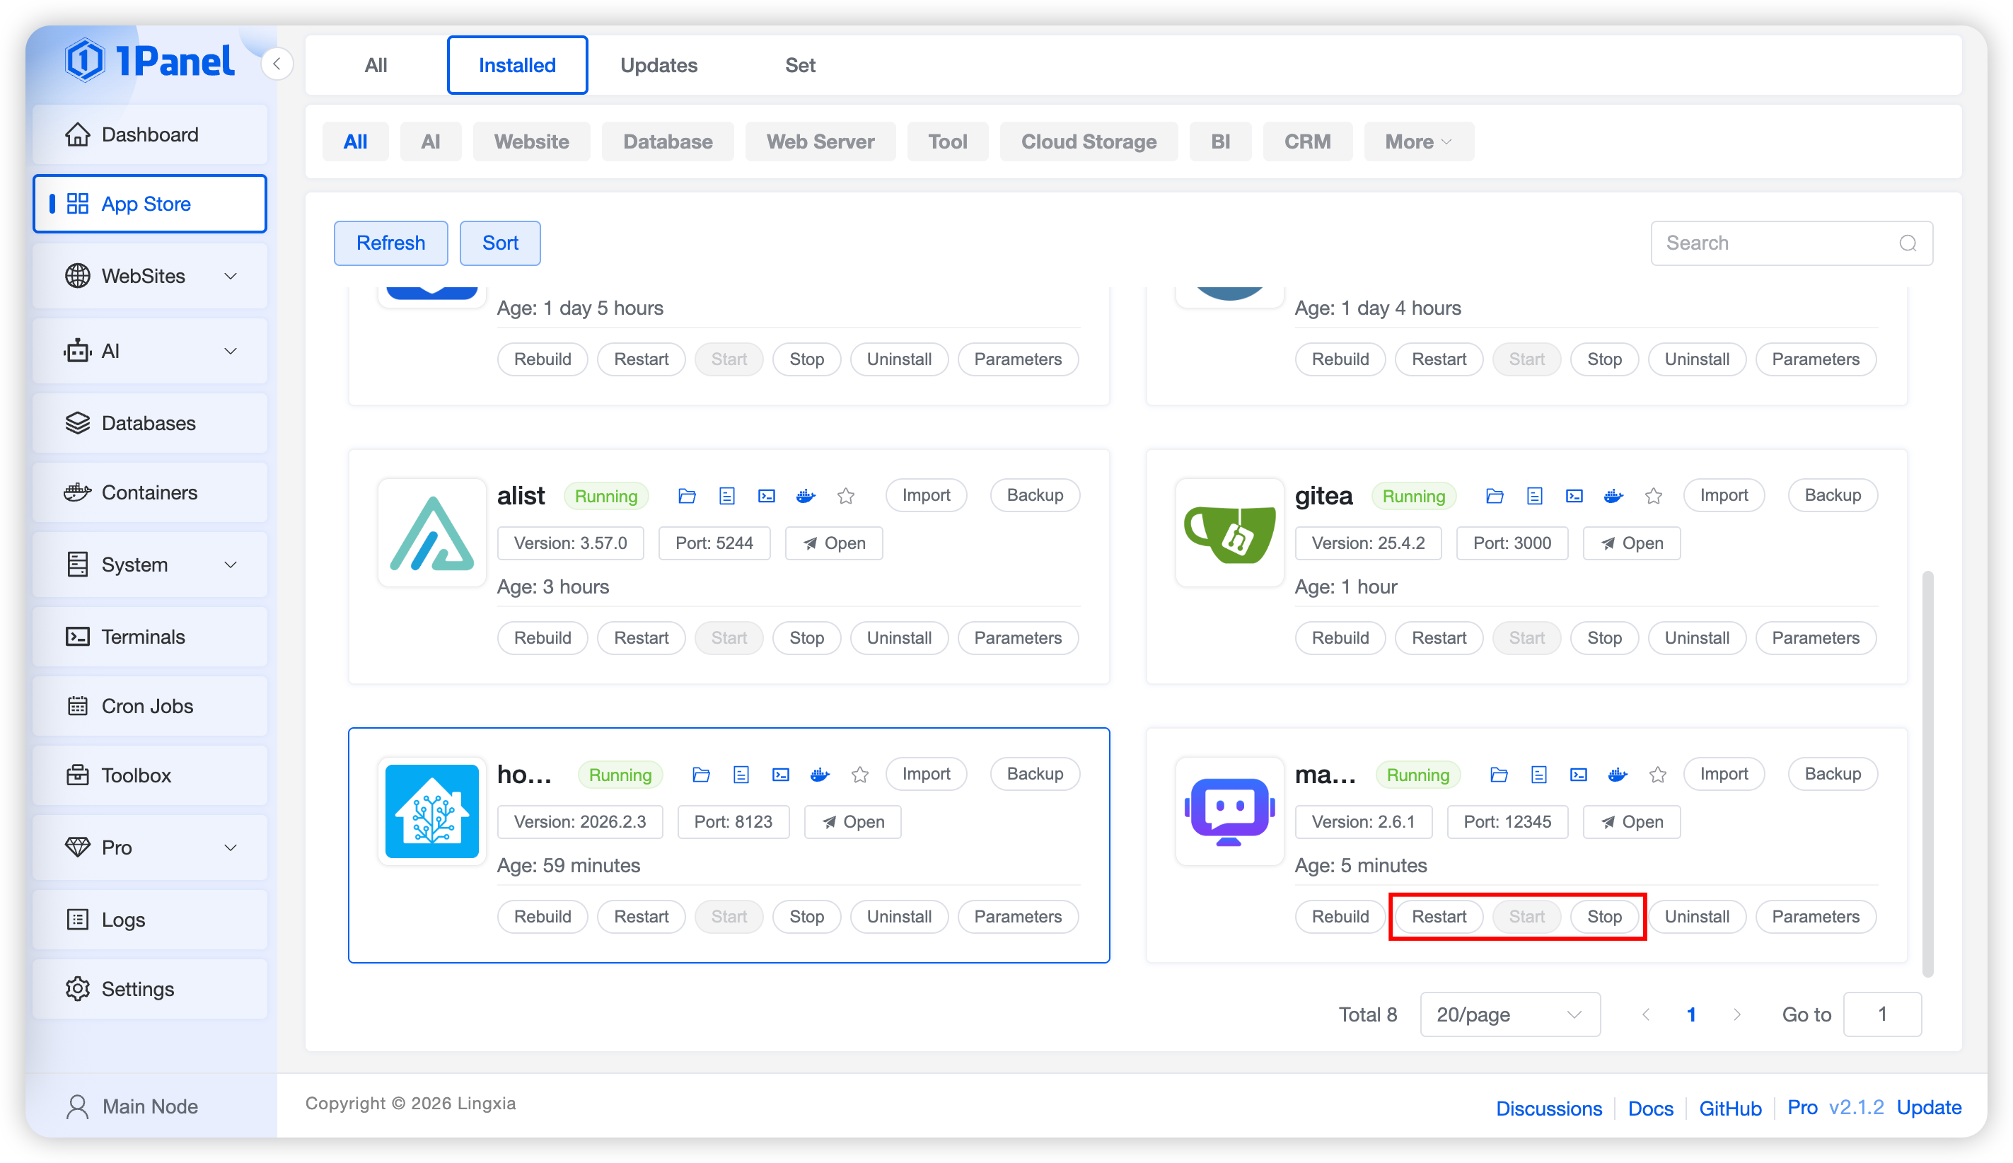Star the gitea app as favorite
Screen dimensions: 2013x1163
(x=1653, y=496)
